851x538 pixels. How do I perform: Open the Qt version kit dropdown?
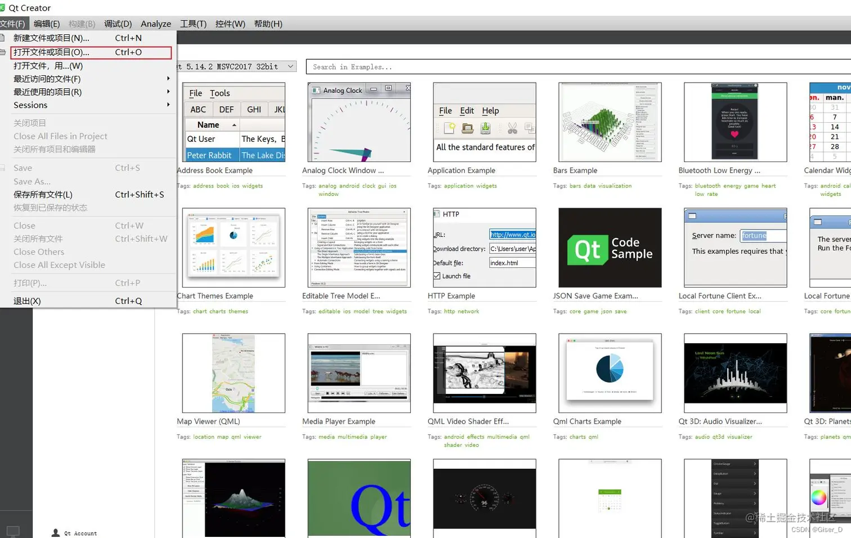236,66
